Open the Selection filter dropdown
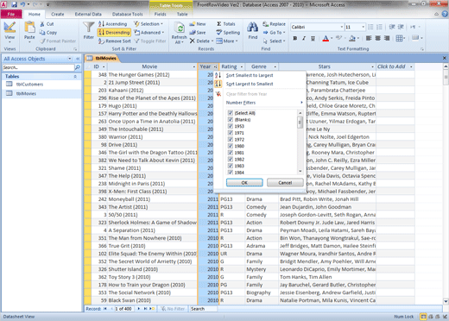Image resolution: width=449 pixels, height=321 pixels. point(149,24)
